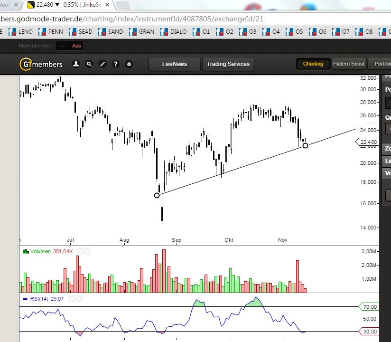Click the 29,07 RSI value
Screen dimensions: 391x342
(x=57, y=299)
